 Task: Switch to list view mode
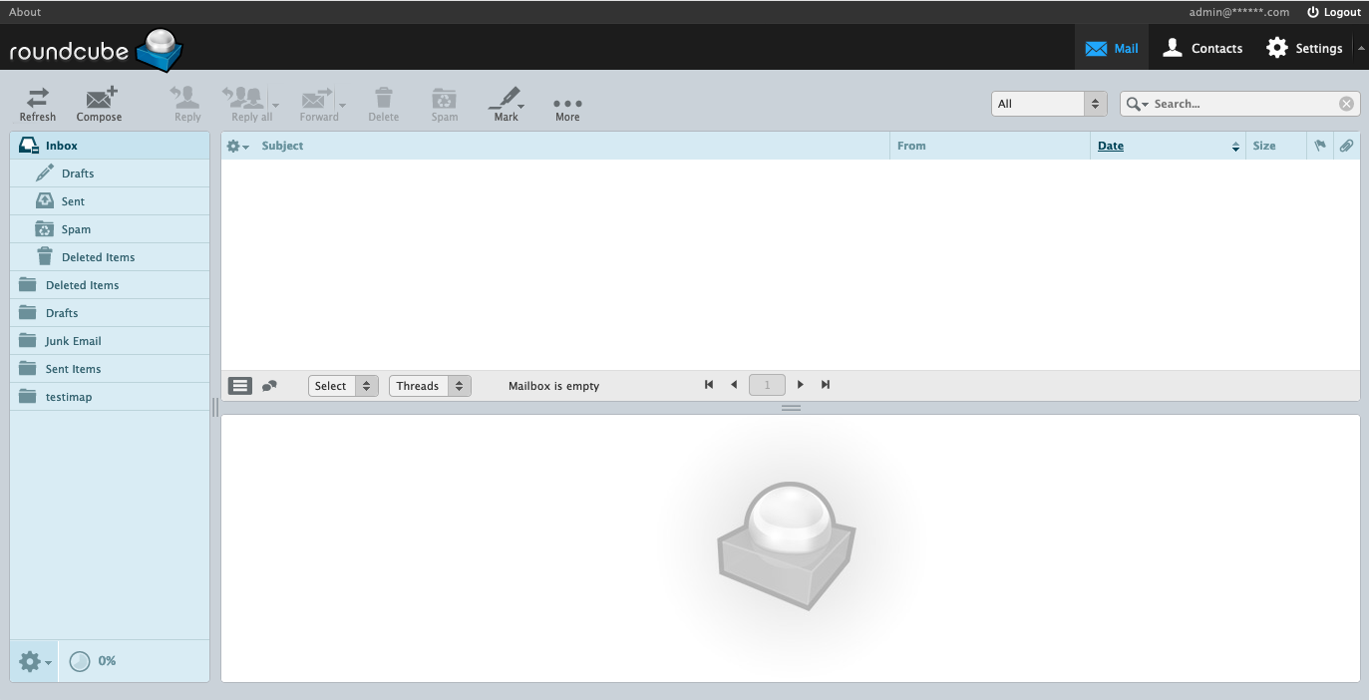pyautogui.click(x=240, y=386)
